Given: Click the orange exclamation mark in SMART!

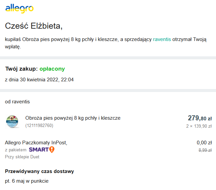Looking at the screenshot, I should [x=52, y=150].
